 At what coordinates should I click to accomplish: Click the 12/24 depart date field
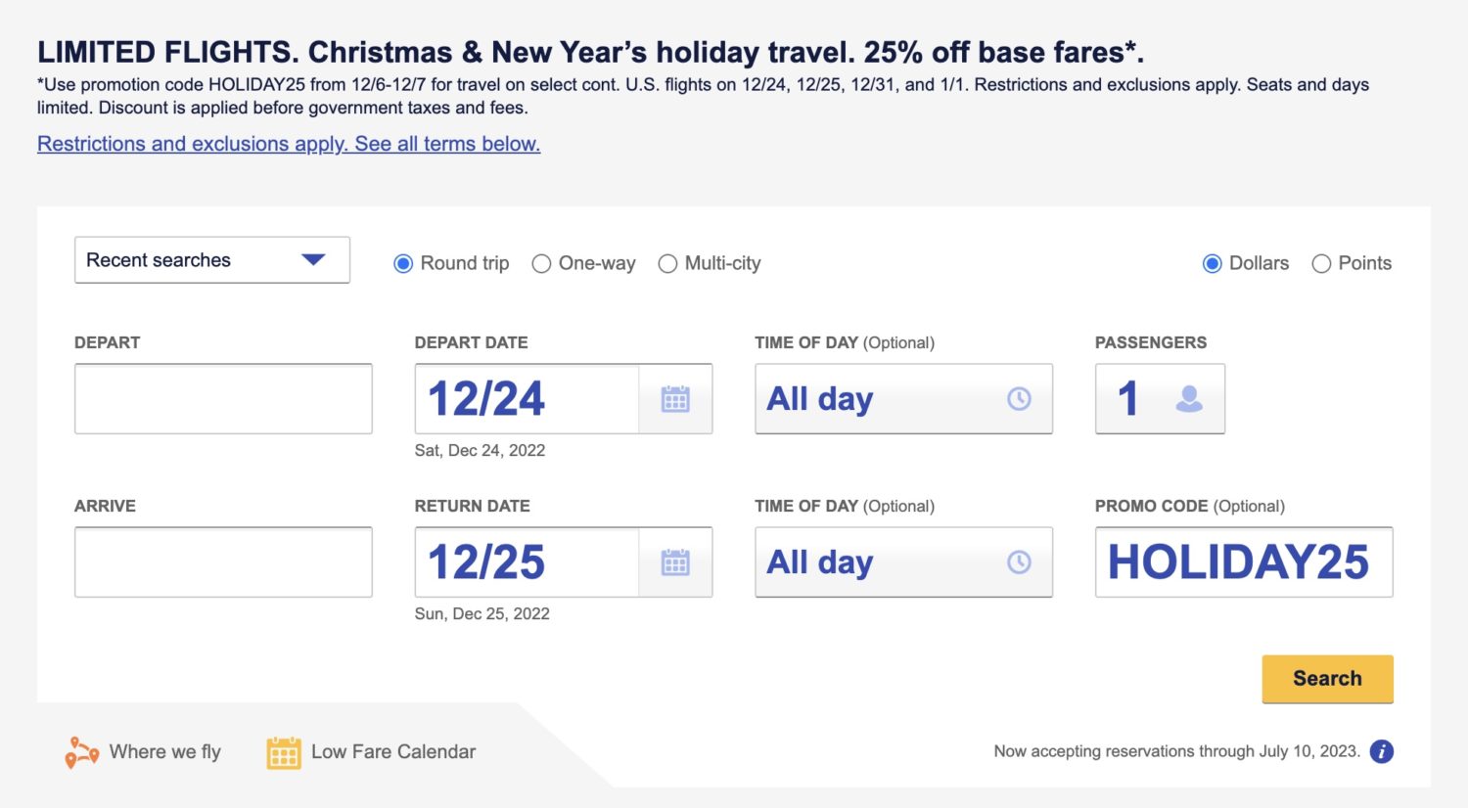pyautogui.click(x=528, y=398)
